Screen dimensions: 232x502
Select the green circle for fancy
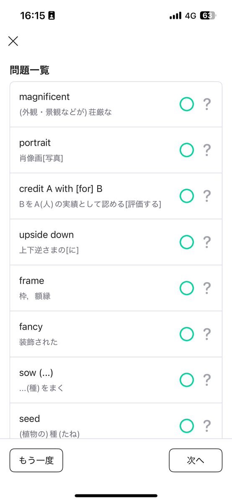[x=186, y=334]
